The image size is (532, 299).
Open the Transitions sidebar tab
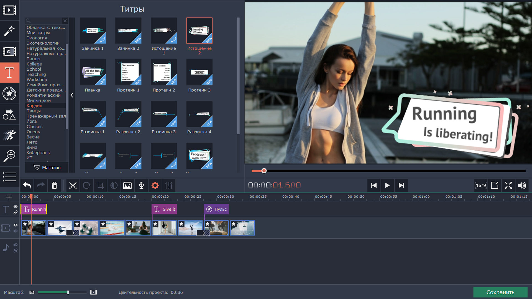[x=9, y=52]
